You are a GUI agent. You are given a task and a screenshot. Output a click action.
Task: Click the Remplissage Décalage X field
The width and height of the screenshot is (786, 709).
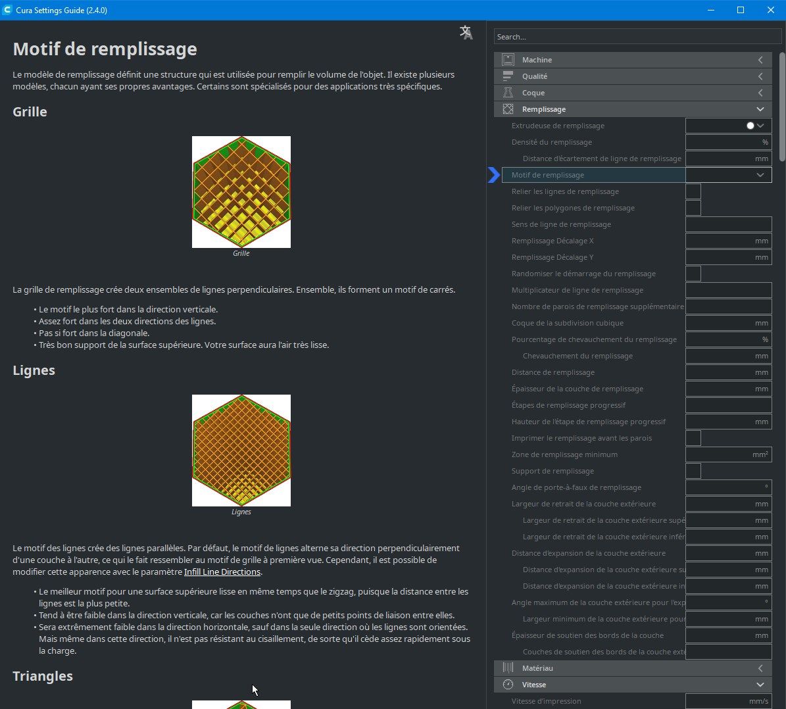(728, 241)
